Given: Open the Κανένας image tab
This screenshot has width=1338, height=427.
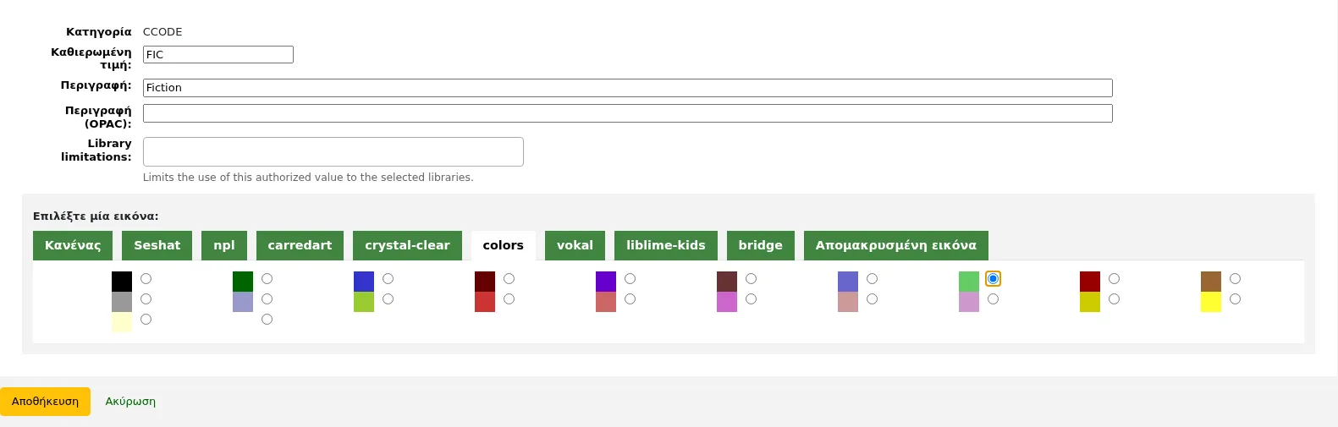Looking at the screenshot, I should (x=73, y=245).
